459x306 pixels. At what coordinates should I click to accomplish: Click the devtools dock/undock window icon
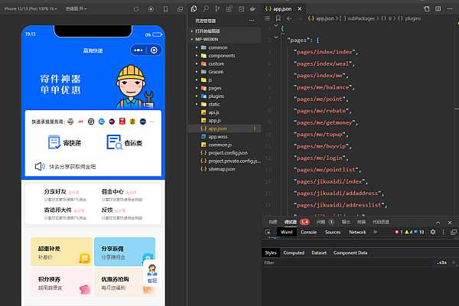point(454,232)
